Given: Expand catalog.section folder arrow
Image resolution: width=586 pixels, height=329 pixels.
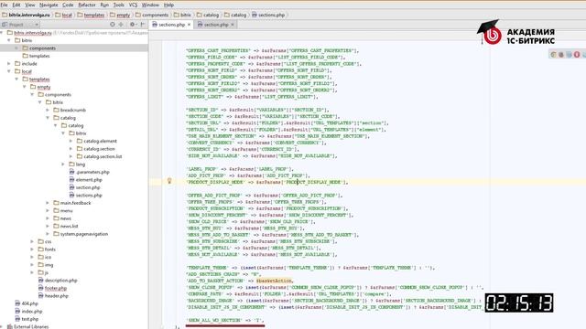Looking at the screenshot, I should pyautogui.click(x=71, y=149).
